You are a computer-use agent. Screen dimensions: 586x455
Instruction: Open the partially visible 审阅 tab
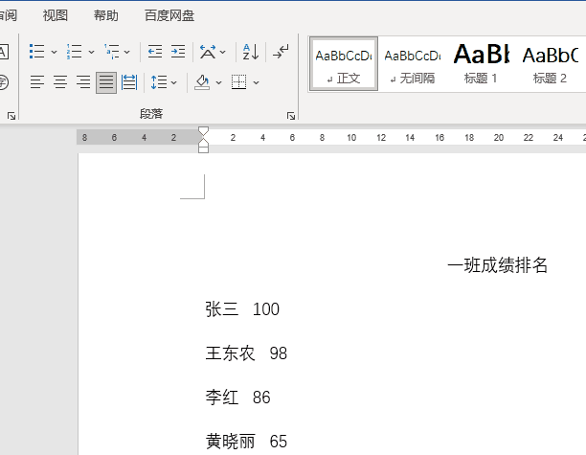coord(9,15)
